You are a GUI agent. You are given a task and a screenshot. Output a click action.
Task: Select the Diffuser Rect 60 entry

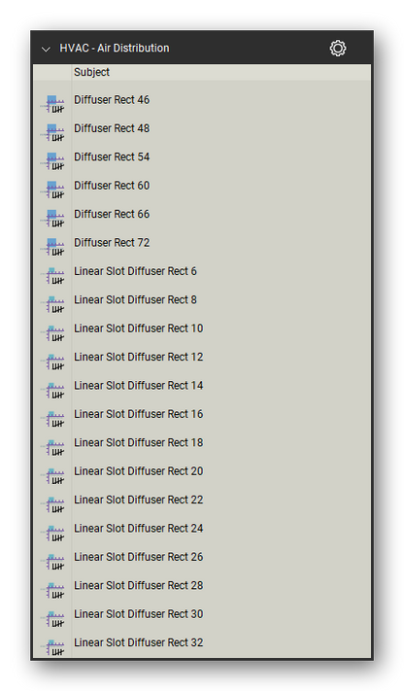pos(112,186)
